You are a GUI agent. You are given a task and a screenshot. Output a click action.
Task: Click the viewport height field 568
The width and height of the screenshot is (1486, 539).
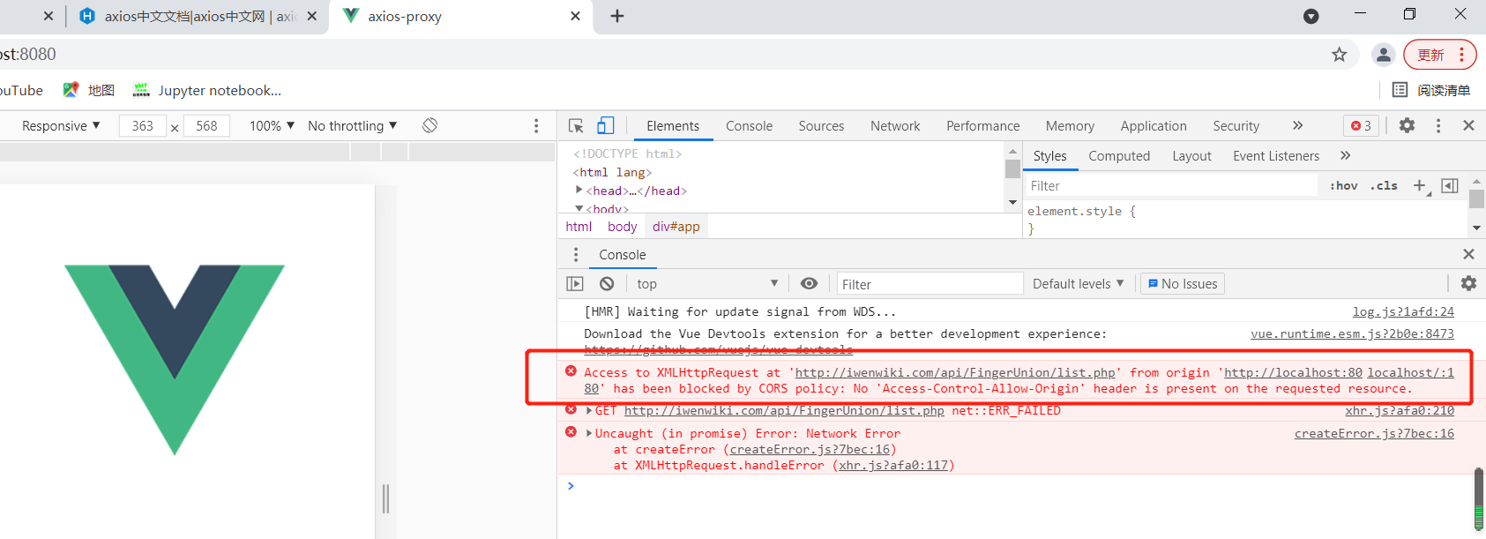tap(206, 125)
